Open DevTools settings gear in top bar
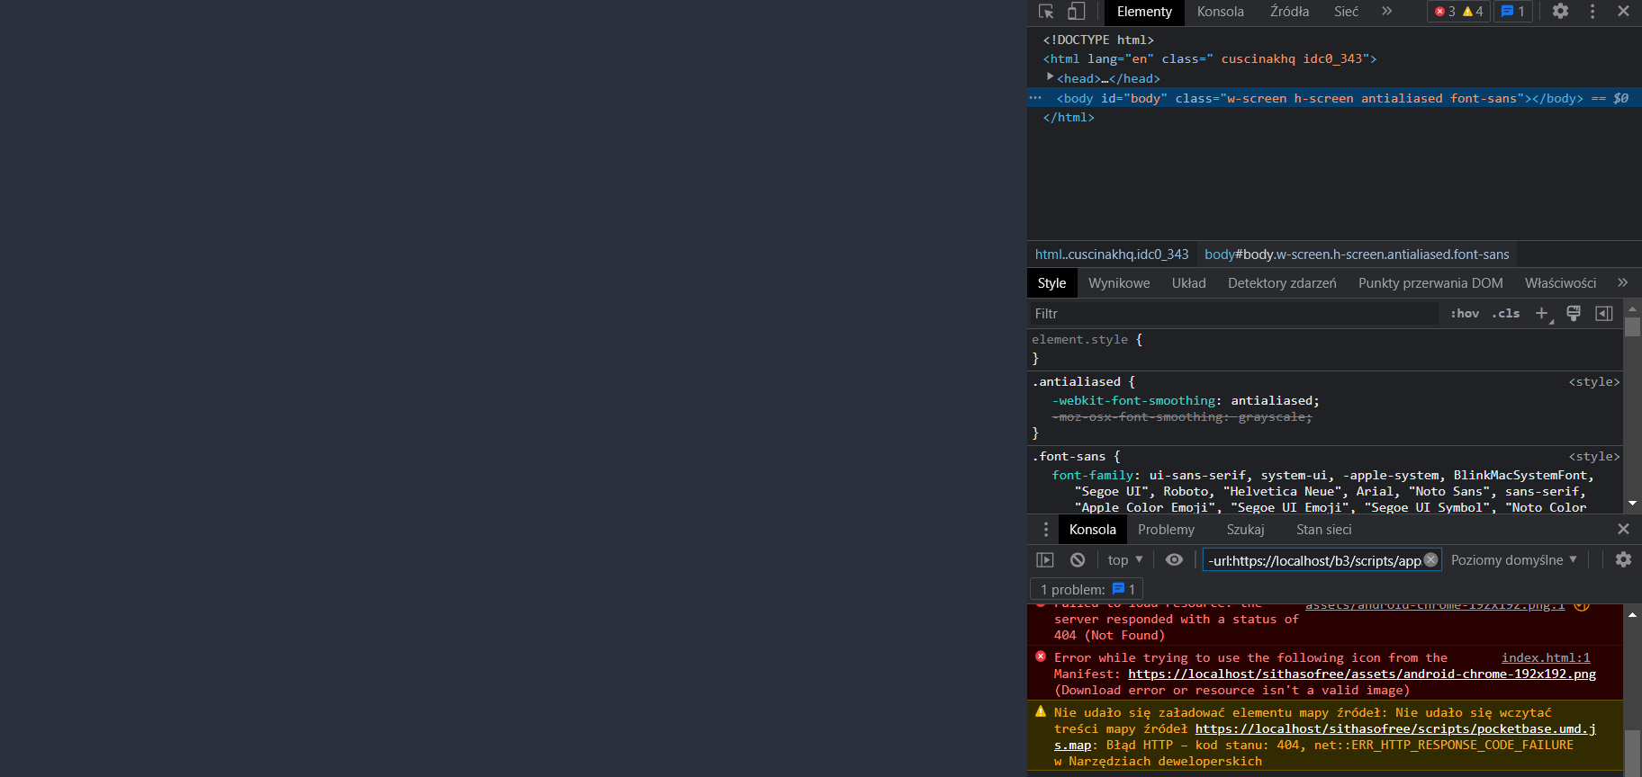The width and height of the screenshot is (1642, 777). (1560, 12)
